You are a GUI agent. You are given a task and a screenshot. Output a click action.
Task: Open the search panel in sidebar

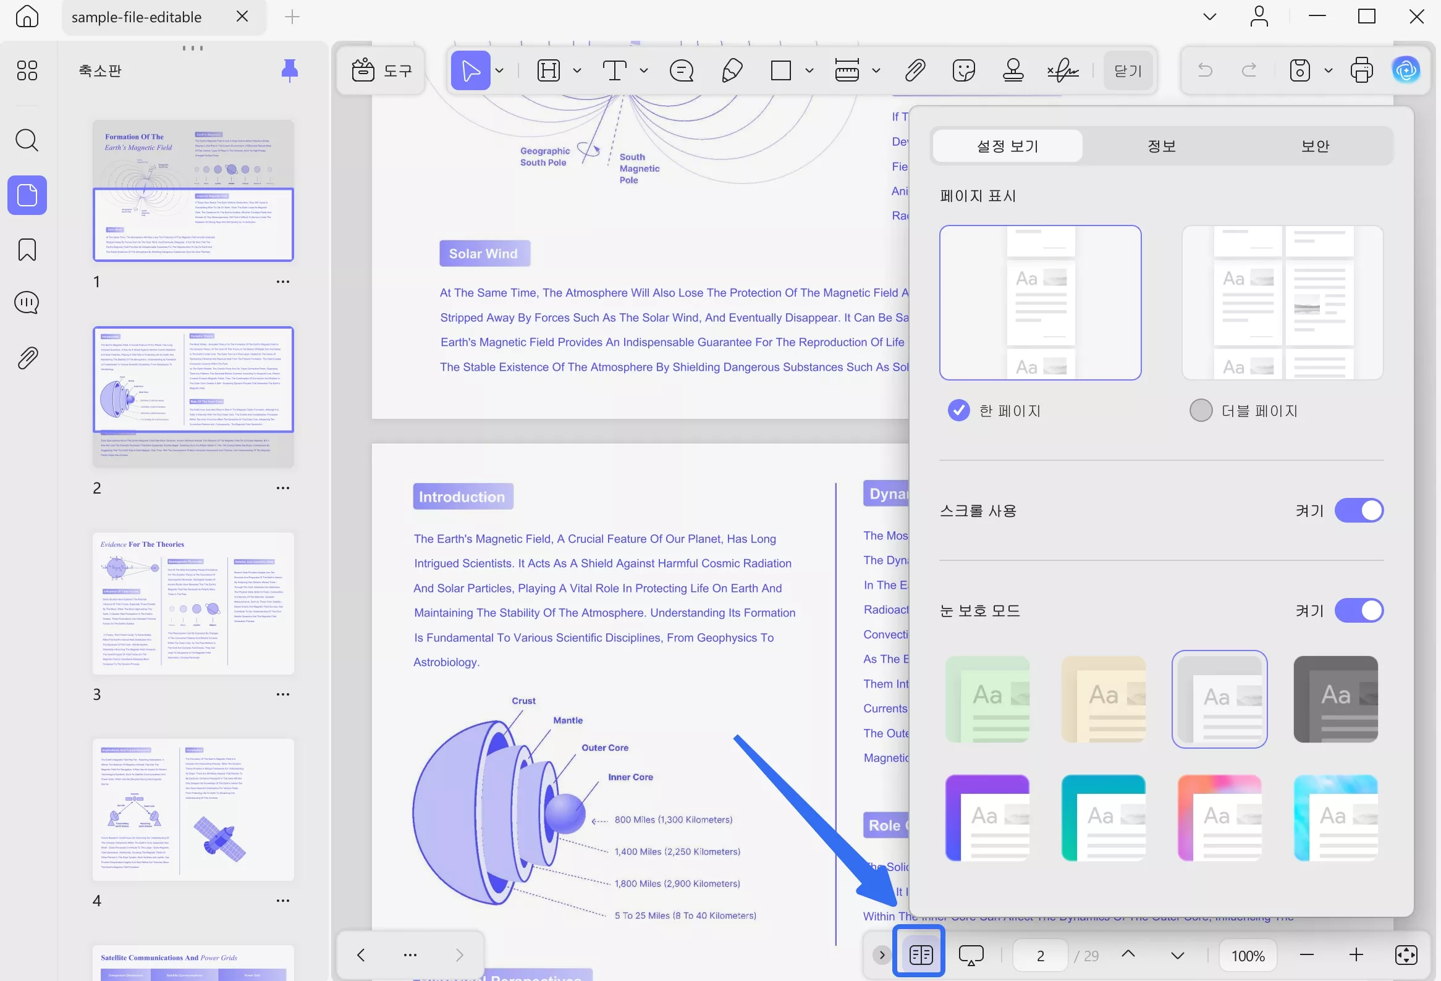[x=27, y=140]
